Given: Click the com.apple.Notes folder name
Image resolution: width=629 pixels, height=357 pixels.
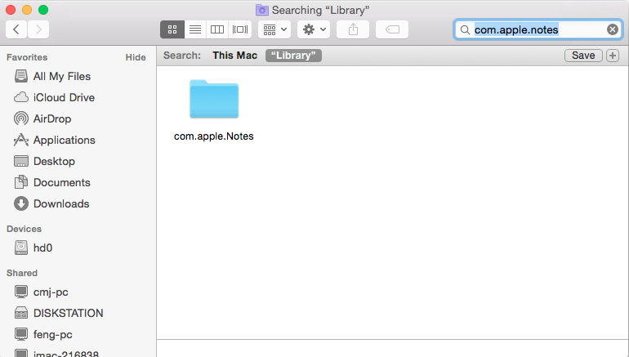Looking at the screenshot, I should (x=214, y=136).
